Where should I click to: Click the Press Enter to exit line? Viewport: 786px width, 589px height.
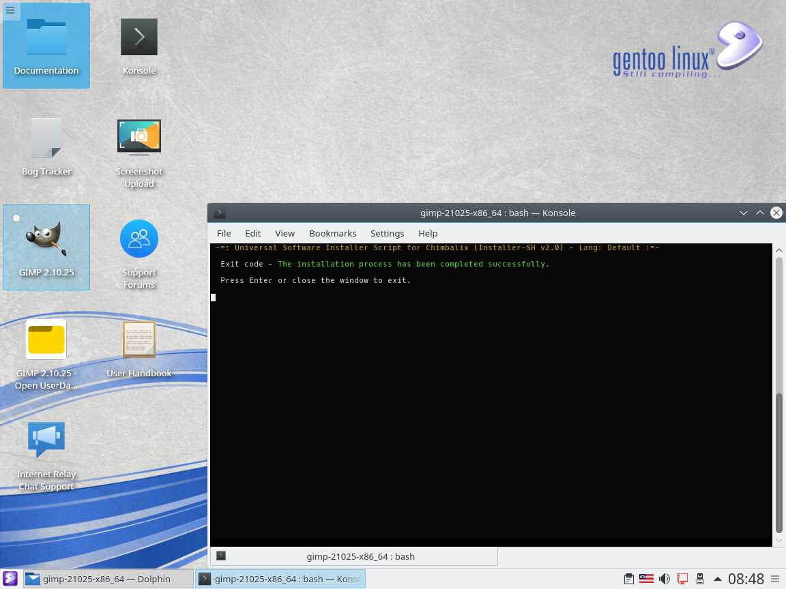pos(316,280)
